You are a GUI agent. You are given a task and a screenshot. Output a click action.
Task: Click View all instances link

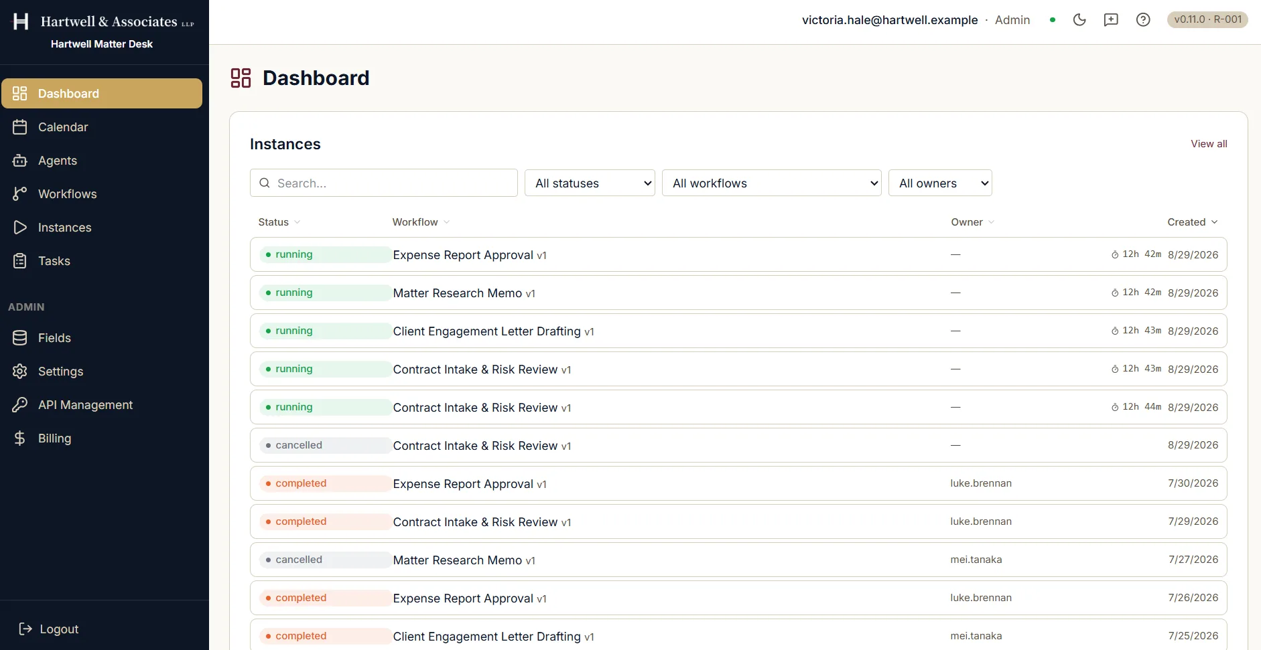click(x=1209, y=144)
